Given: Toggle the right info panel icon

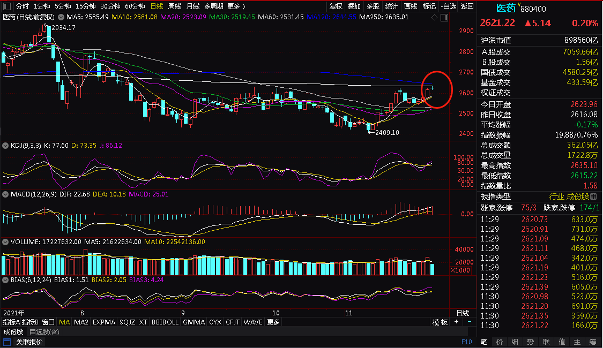Looking at the screenshot, I should click(444, 17).
